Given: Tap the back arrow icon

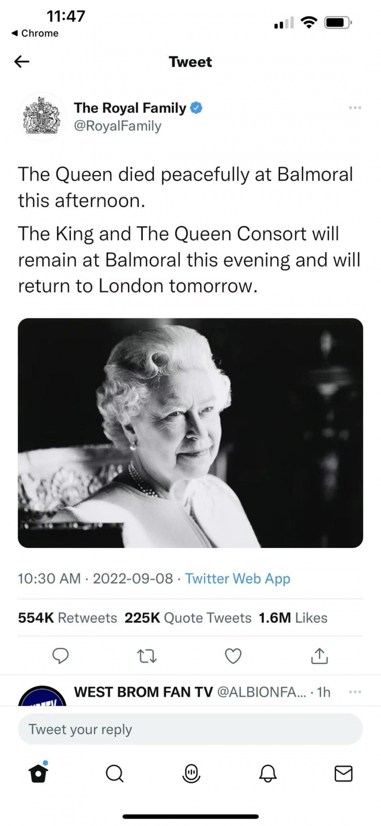Looking at the screenshot, I should 22,62.
